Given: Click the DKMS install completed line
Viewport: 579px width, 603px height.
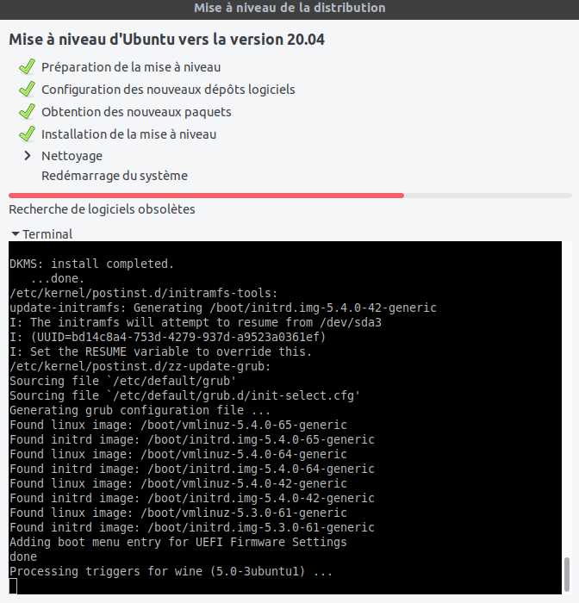Looking at the screenshot, I should click(91, 264).
